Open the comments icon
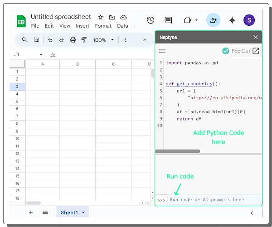The width and height of the screenshot is (272, 227). pyautogui.click(x=168, y=20)
